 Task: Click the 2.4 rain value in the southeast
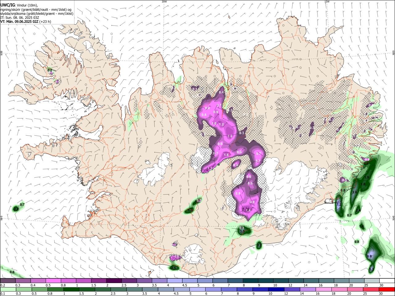coord(358,211)
